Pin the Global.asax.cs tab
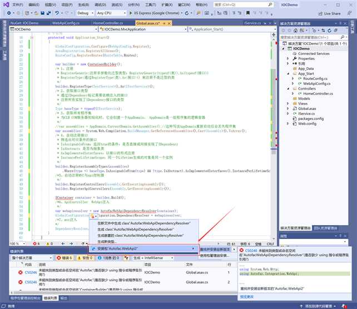Image resolution: width=357 pixels, height=309 pixels. [164, 23]
